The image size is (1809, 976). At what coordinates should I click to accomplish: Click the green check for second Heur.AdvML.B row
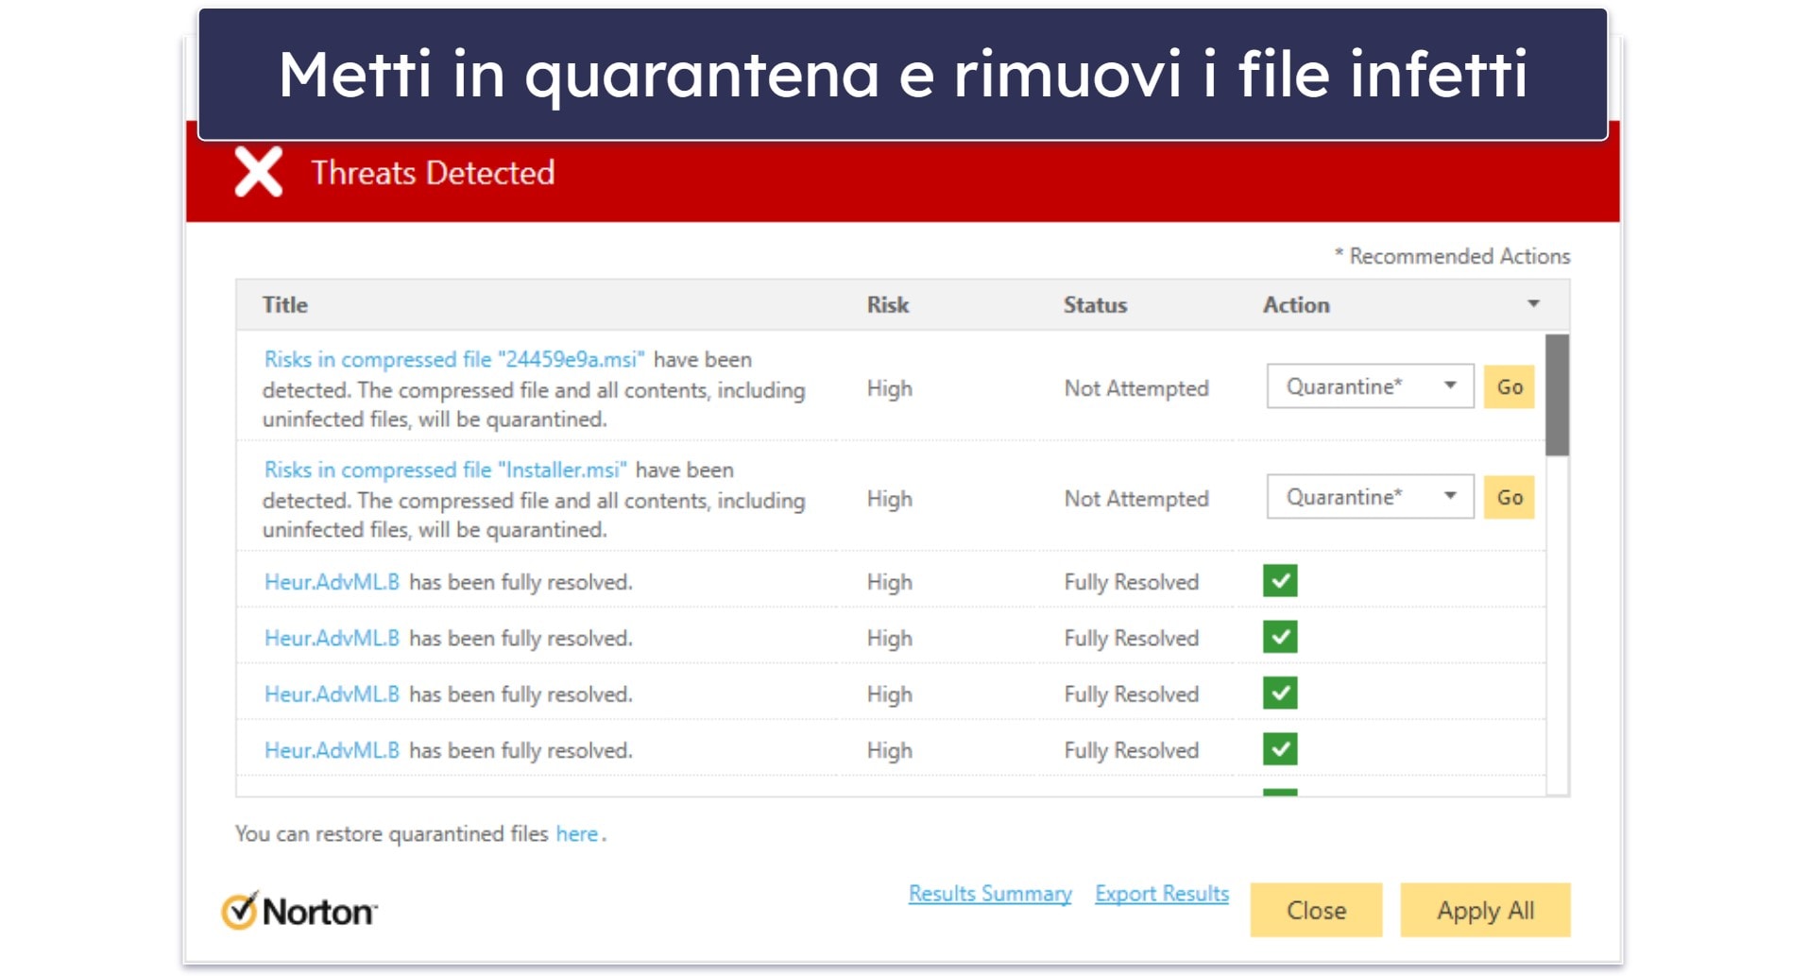point(1280,637)
